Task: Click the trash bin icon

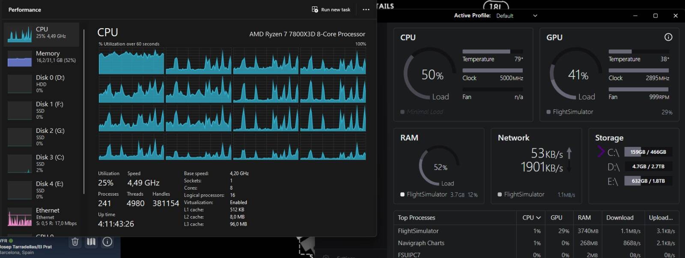Action: 75,242
